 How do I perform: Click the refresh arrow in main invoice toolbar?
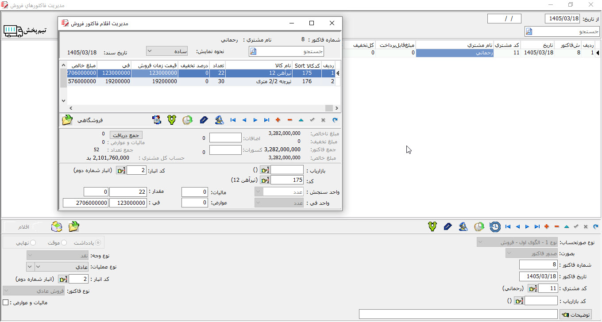pyautogui.click(x=595, y=226)
